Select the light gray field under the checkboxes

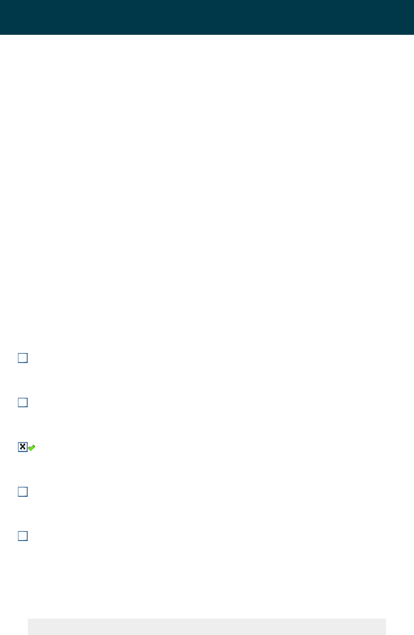point(207,627)
